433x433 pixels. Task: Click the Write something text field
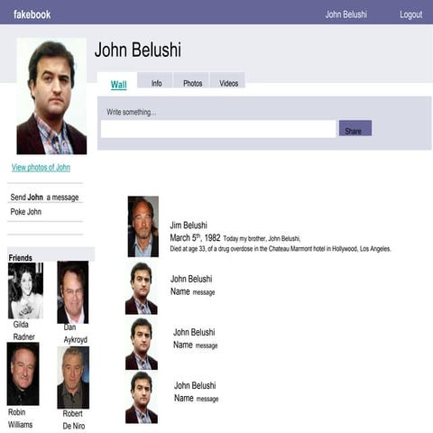point(218,129)
